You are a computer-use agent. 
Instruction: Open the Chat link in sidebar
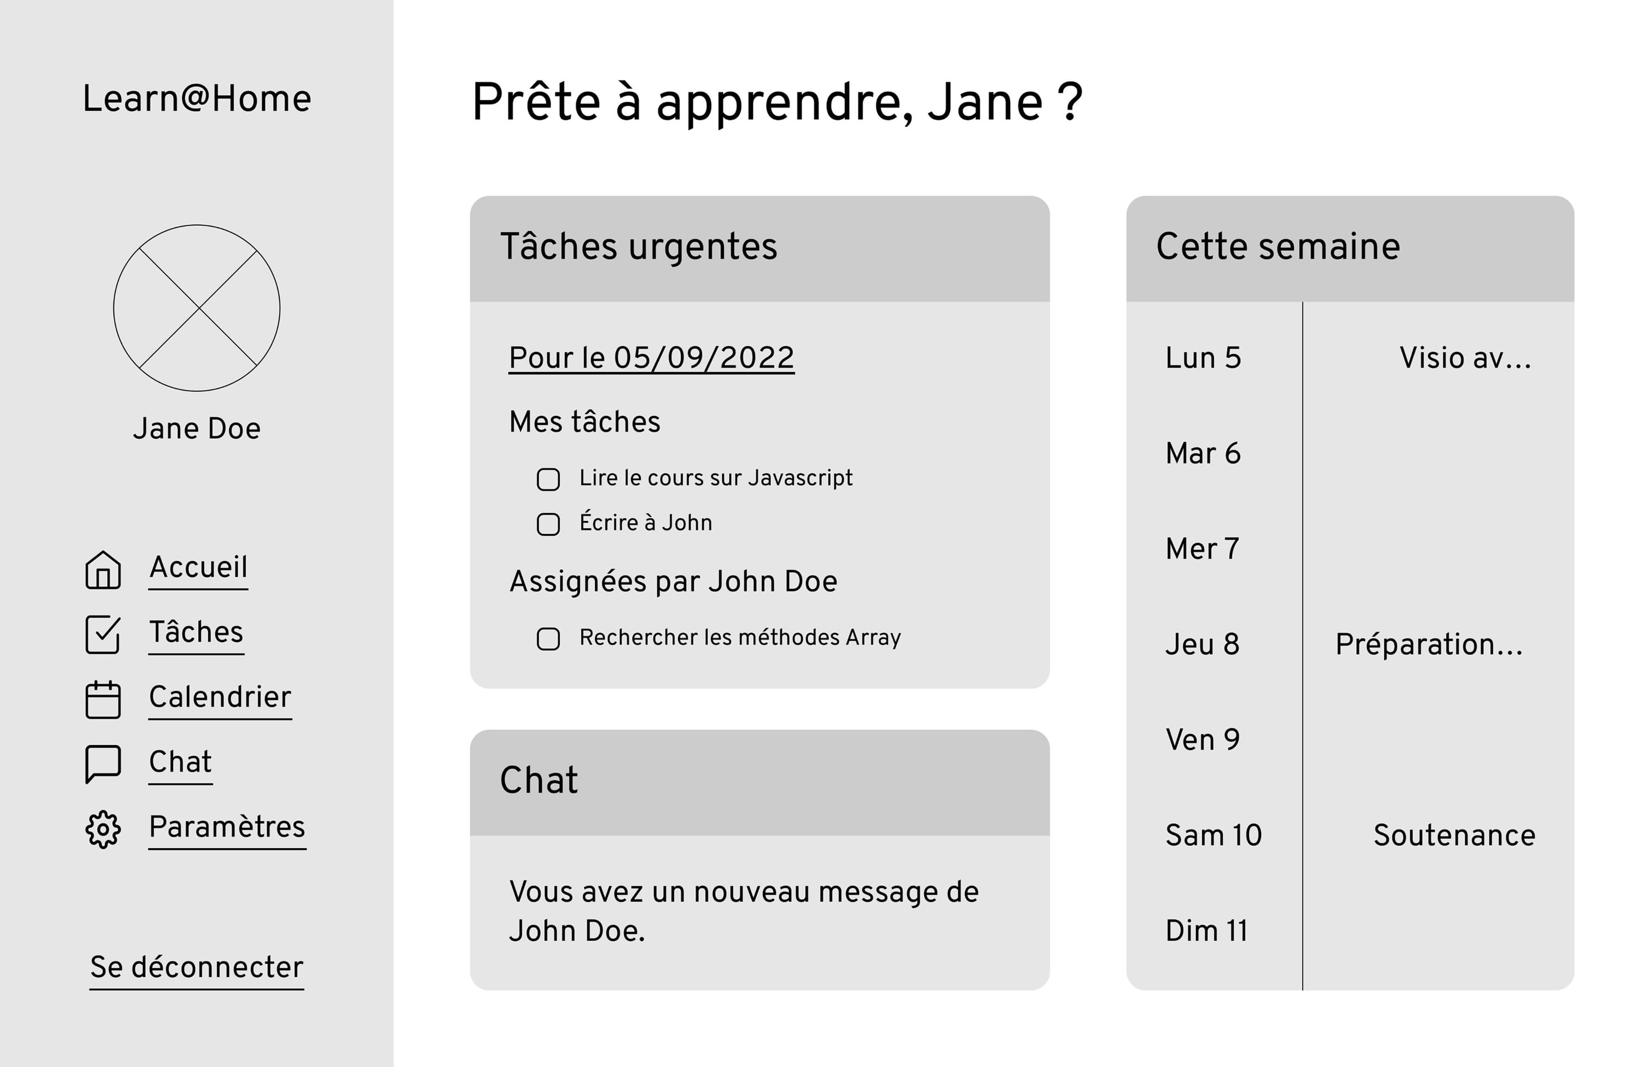click(180, 762)
